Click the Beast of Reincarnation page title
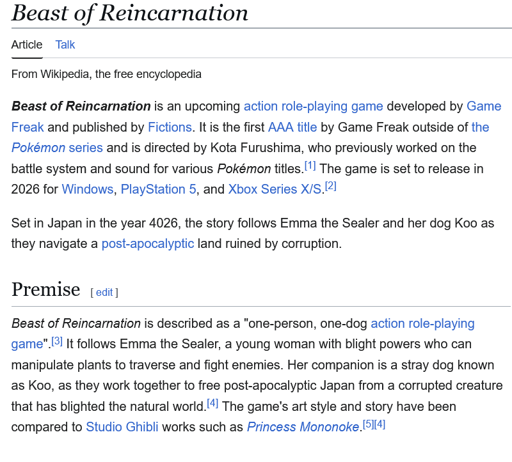 [x=130, y=13]
